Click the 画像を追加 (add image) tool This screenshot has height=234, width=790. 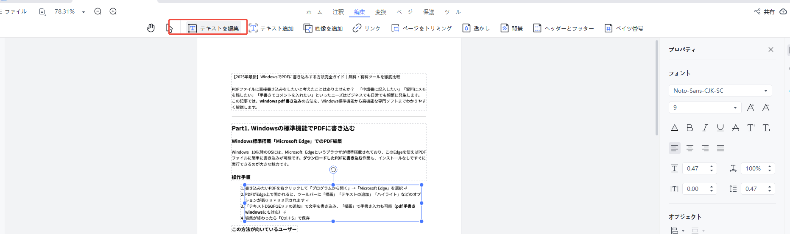(x=323, y=28)
